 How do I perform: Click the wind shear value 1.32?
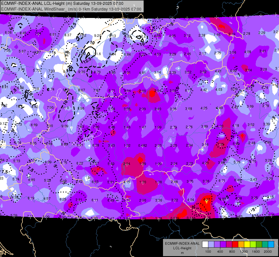tap(127, 146)
